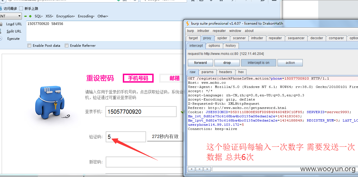This screenshot has width=358, height=177.
Task: Click Split URL in HackBar
Action: click(x=14, y=31)
